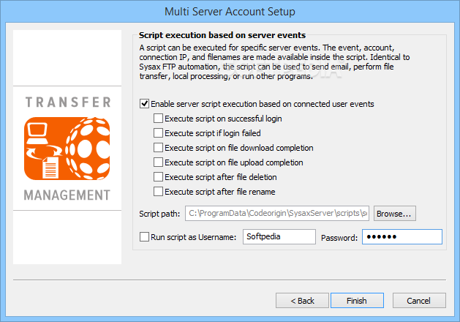The width and height of the screenshot is (460, 322).
Task: Click the Script execution section heading
Action: click(x=222, y=34)
